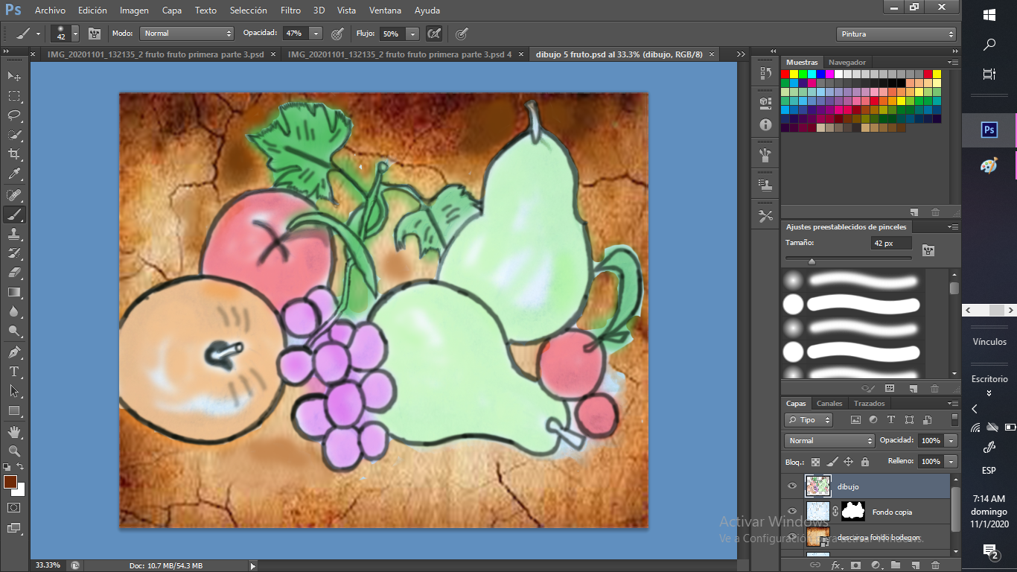The height and width of the screenshot is (572, 1017).
Task: Select the Horizontal Type tool
Action: (14, 371)
